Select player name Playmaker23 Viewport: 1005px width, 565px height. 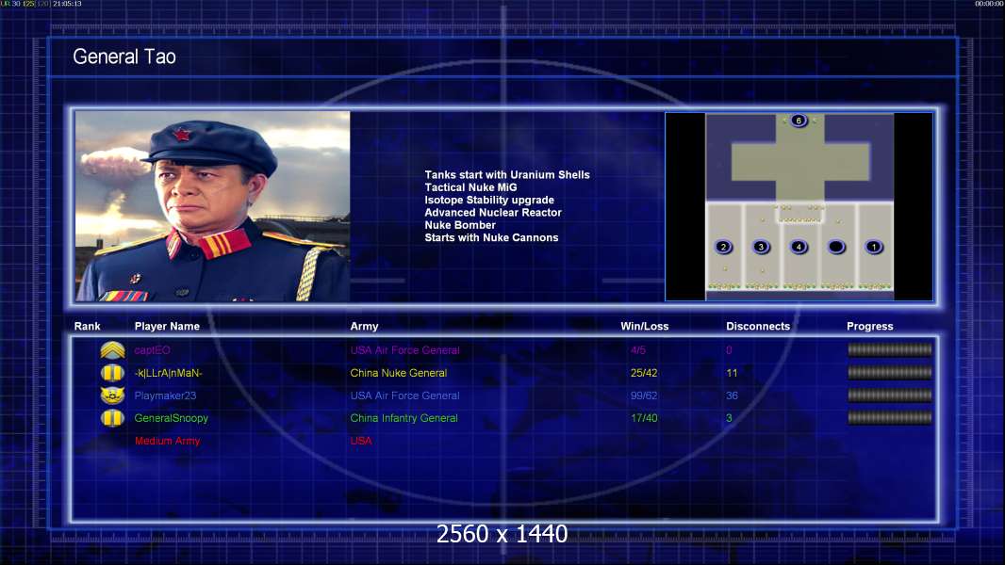click(x=165, y=395)
